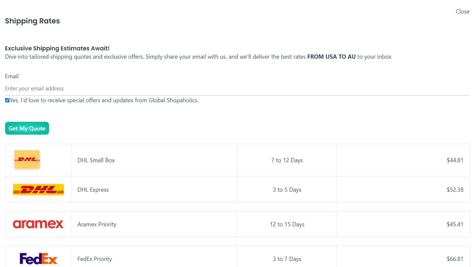Uncheck the special offers checkbox
This screenshot has height=267, width=473.
point(7,100)
